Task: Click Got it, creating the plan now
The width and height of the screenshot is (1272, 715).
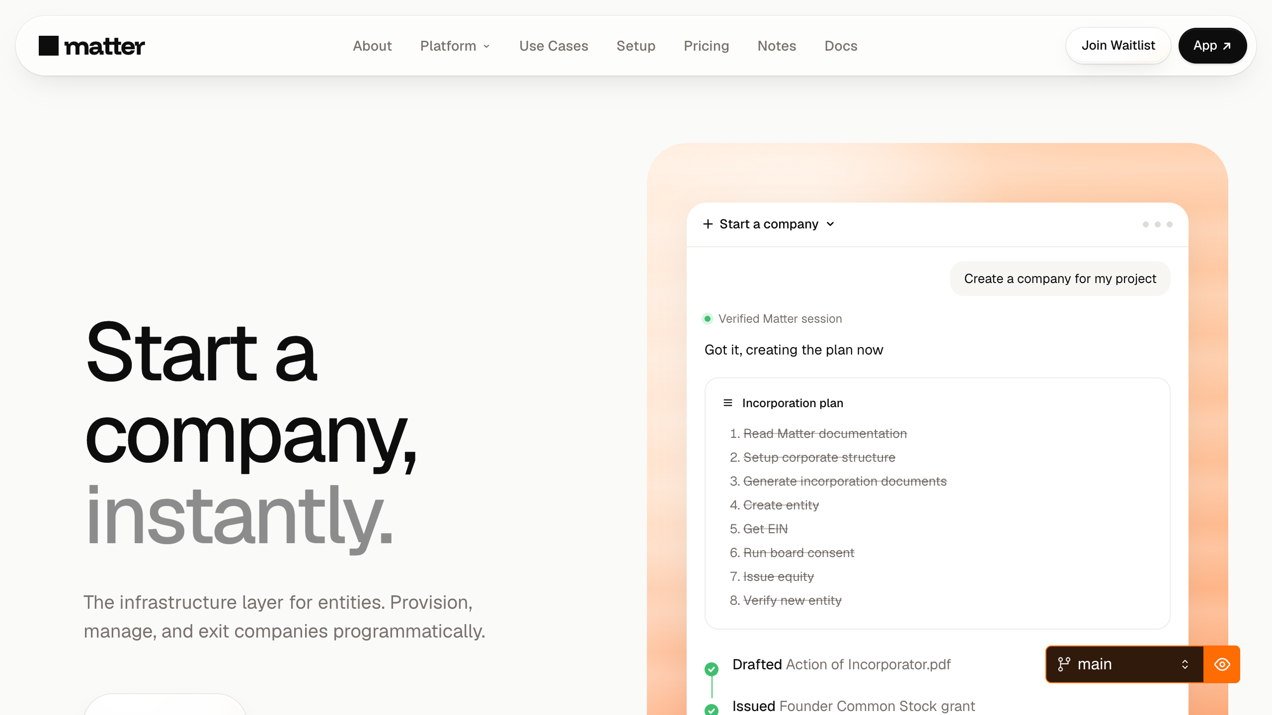Action: click(794, 350)
